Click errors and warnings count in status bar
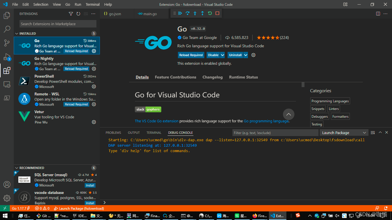Image resolution: width=392 pixels, height=220 pixels. (42, 208)
